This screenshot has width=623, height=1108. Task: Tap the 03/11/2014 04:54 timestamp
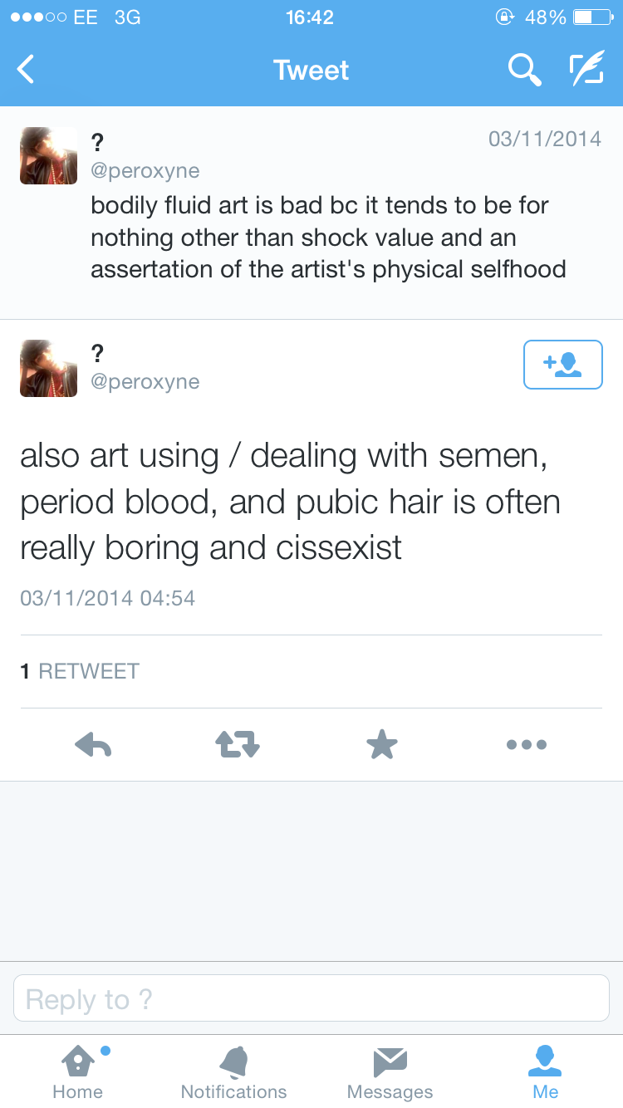tap(108, 598)
